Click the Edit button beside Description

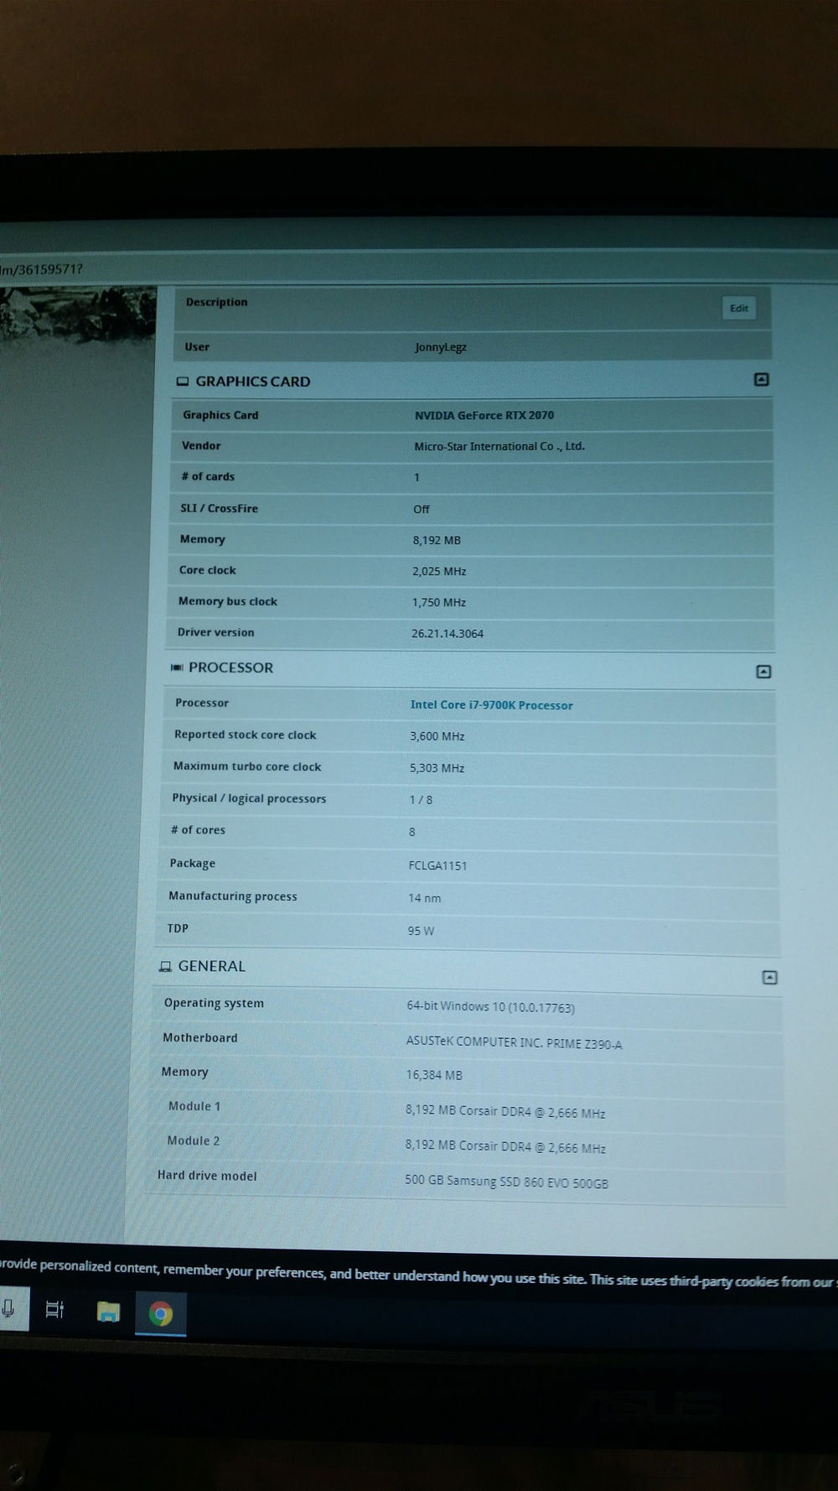pyautogui.click(x=738, y=309)
